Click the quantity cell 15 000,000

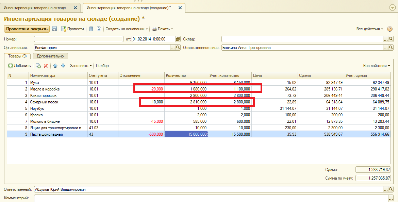coord(186,134)
